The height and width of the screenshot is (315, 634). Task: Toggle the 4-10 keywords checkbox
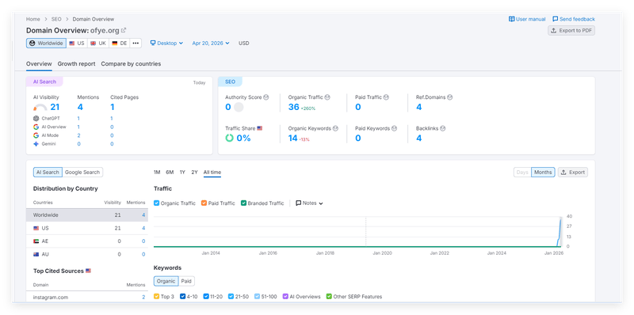[183, 297]
